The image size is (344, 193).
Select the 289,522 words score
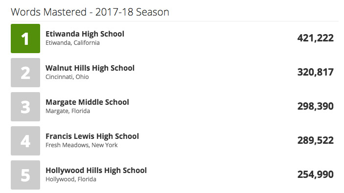[316, 140]
